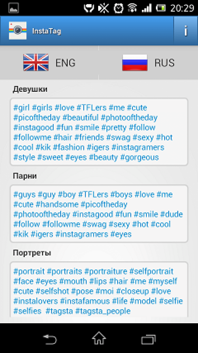Screen dimensions: 198x353
Task: Tap the Парни section heading
Action: click(25, 176)
